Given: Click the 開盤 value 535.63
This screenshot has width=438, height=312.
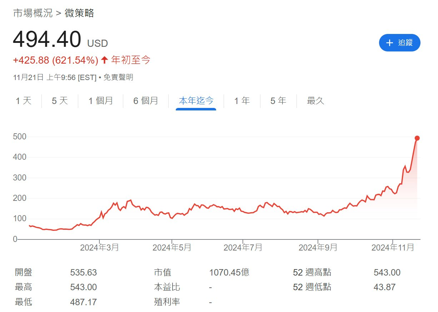Looking at the screenshot, I should (x=84, y=273).
